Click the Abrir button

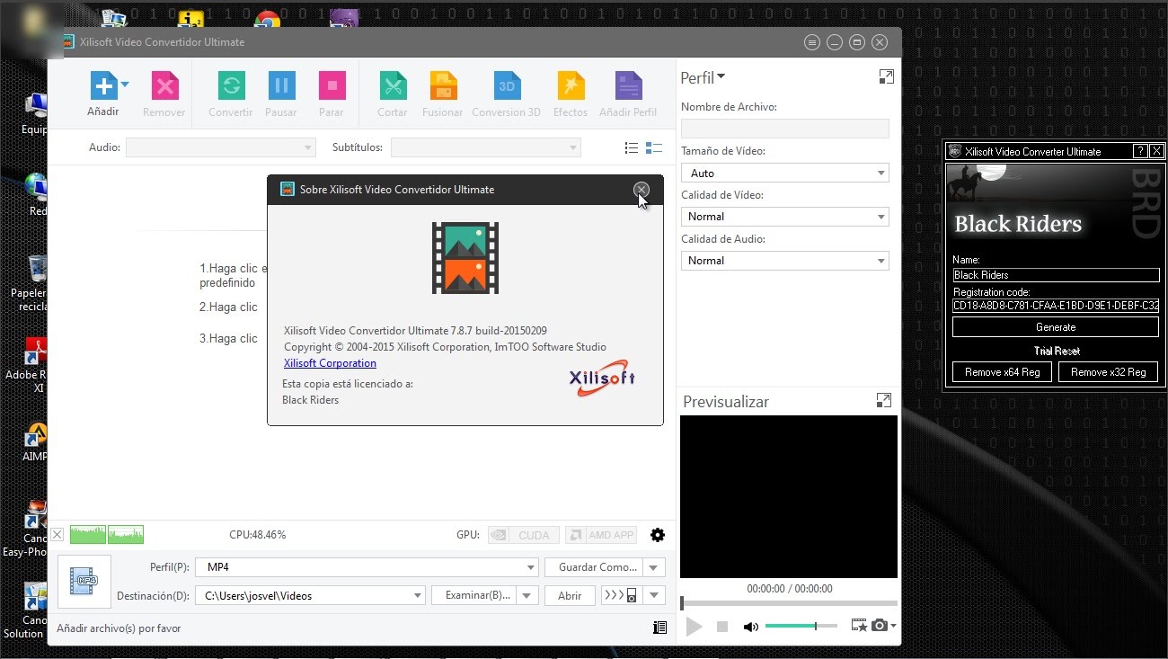[x=570, y=595]
